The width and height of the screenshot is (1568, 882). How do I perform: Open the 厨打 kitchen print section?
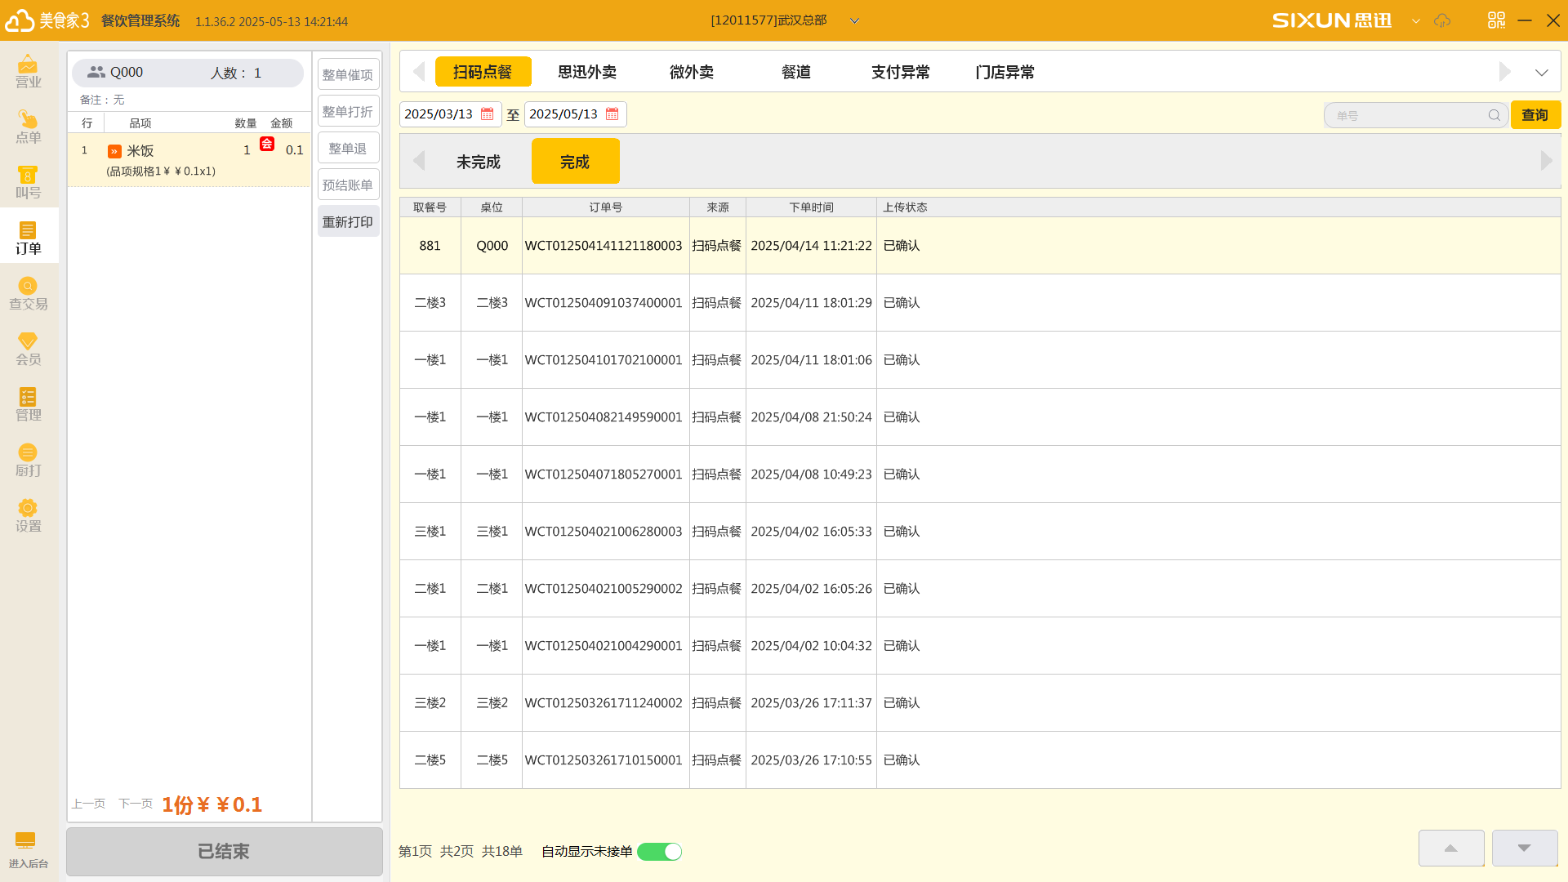coord(29,459)
